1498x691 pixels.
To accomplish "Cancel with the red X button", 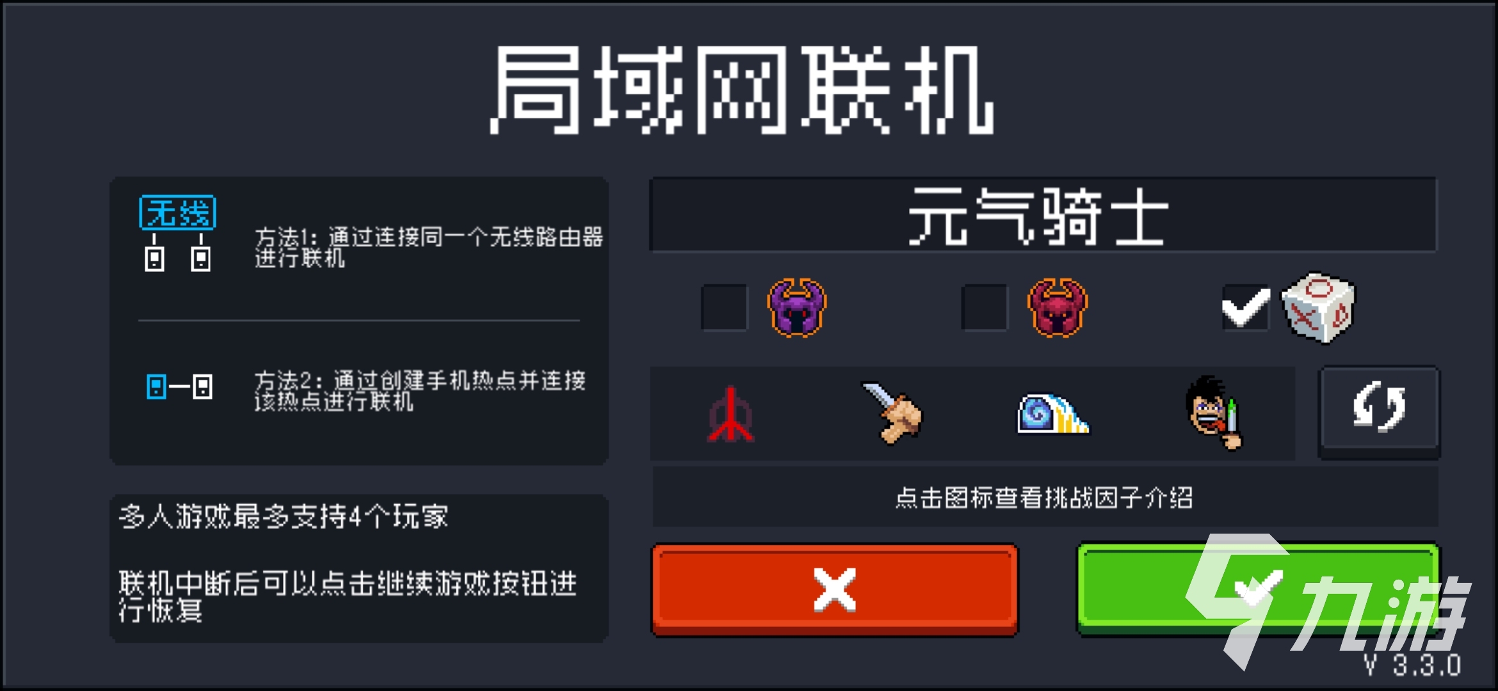I will (x=835, y=590).
